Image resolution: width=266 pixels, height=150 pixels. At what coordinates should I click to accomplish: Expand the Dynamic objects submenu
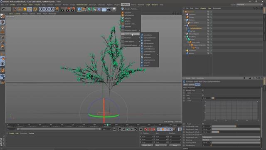pos(131,30)
